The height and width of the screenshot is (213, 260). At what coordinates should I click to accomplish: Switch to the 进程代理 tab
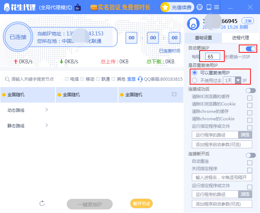(x=240, y=38)
